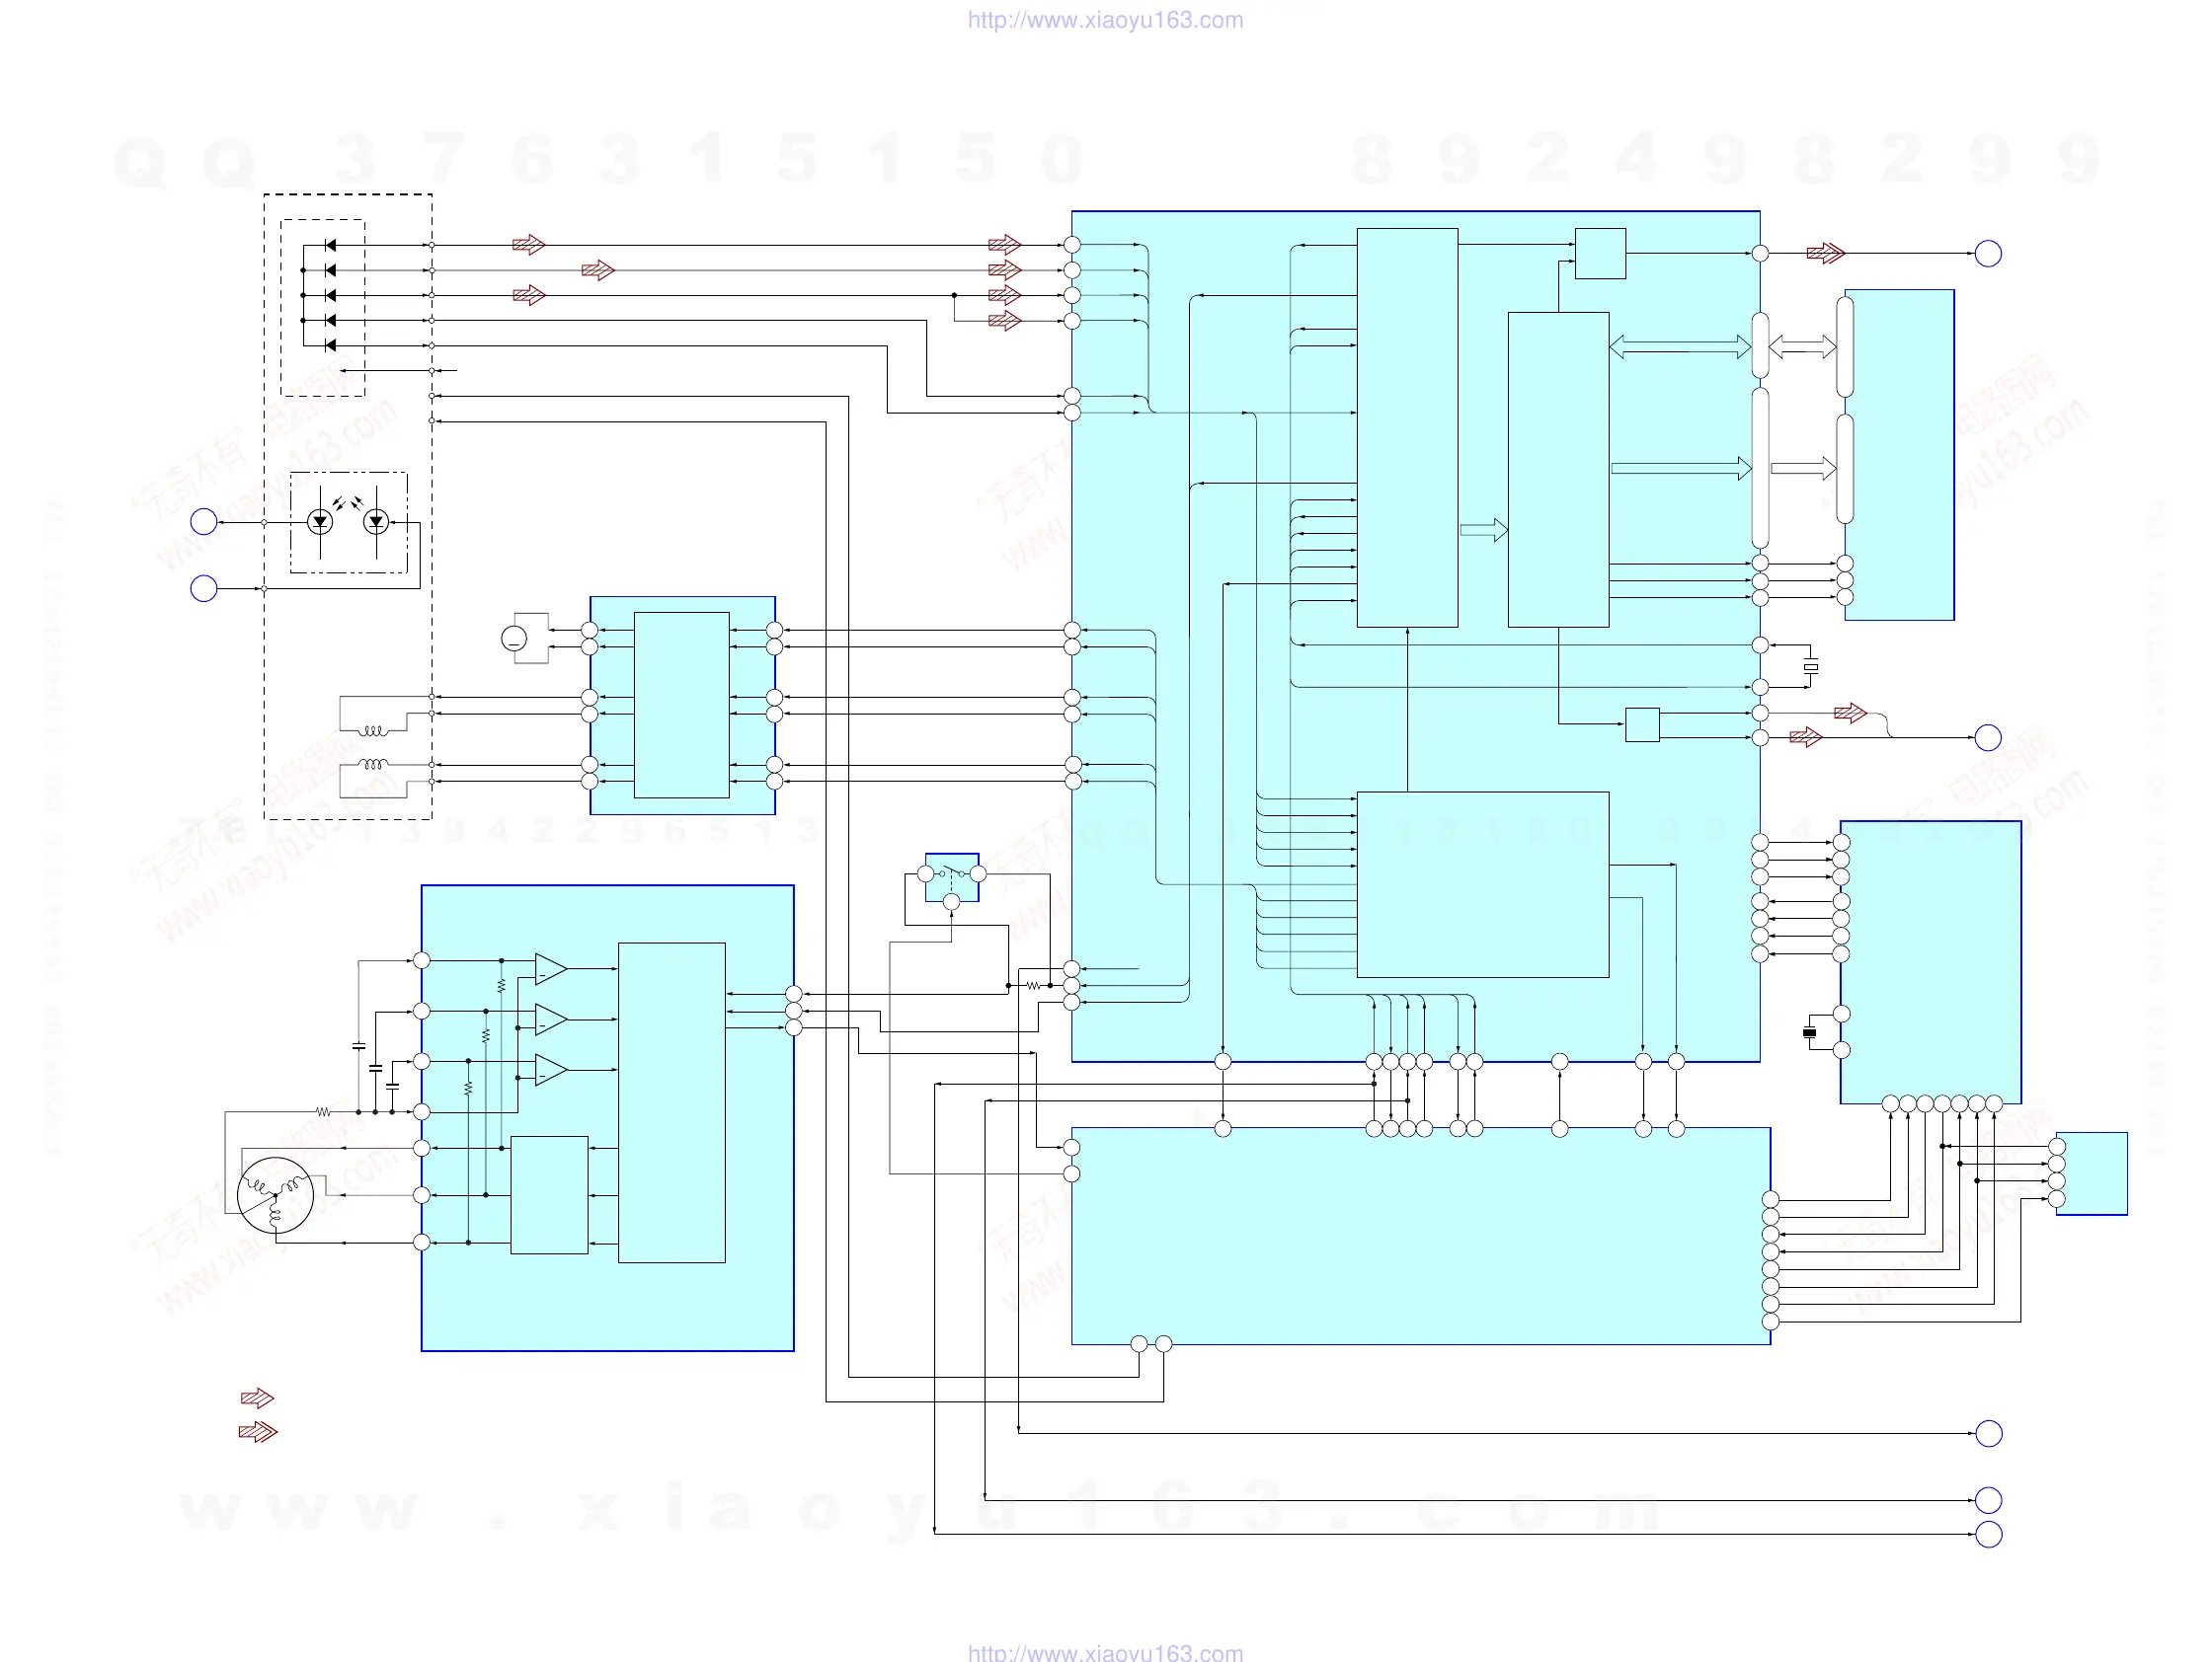
Task: Click the single-headed red legend arrow at bottom left
Action: pos(257,1398)
